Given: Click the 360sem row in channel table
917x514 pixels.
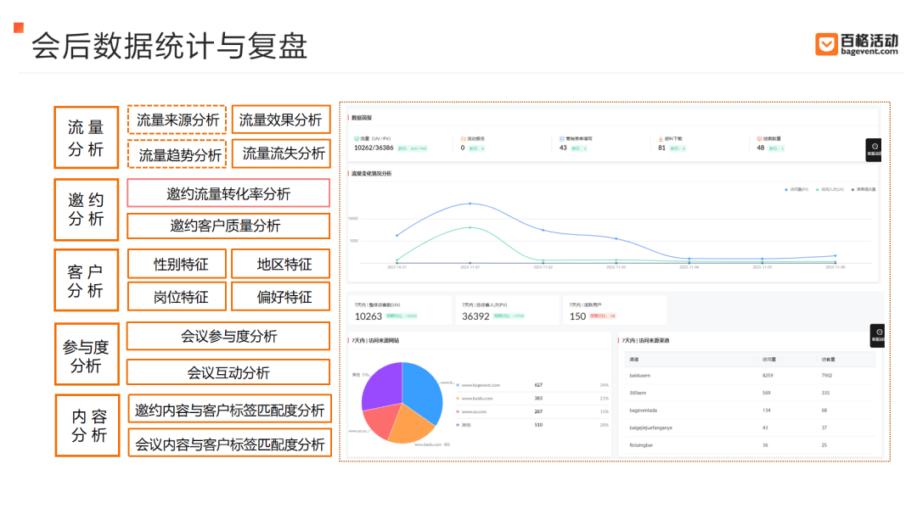Looking at the screenshot, I should (x=750, y=393).
